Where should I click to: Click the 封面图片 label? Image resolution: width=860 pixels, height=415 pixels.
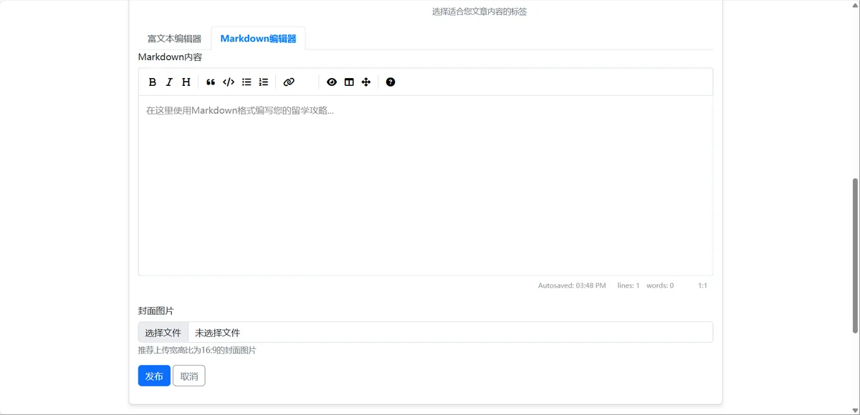(156, 311)
